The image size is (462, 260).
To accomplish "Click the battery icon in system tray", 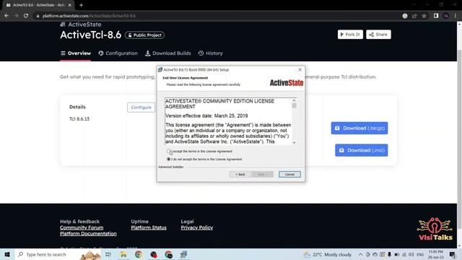I will point(397,254).
